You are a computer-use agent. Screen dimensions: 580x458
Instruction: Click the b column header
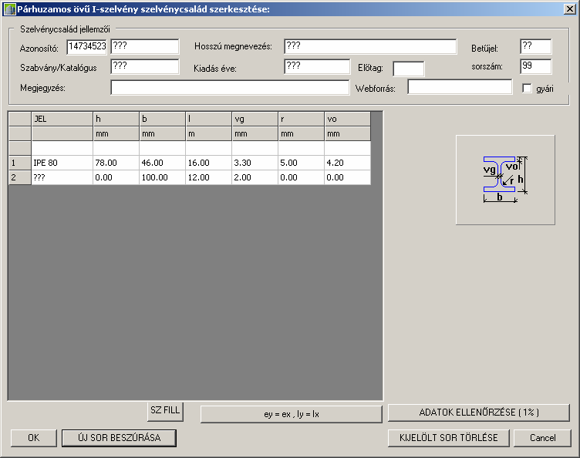coord(163,119)
